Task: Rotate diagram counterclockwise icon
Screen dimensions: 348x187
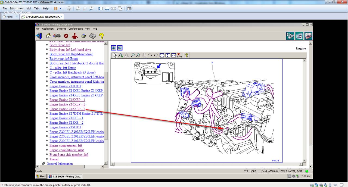Action: point(156,55)
